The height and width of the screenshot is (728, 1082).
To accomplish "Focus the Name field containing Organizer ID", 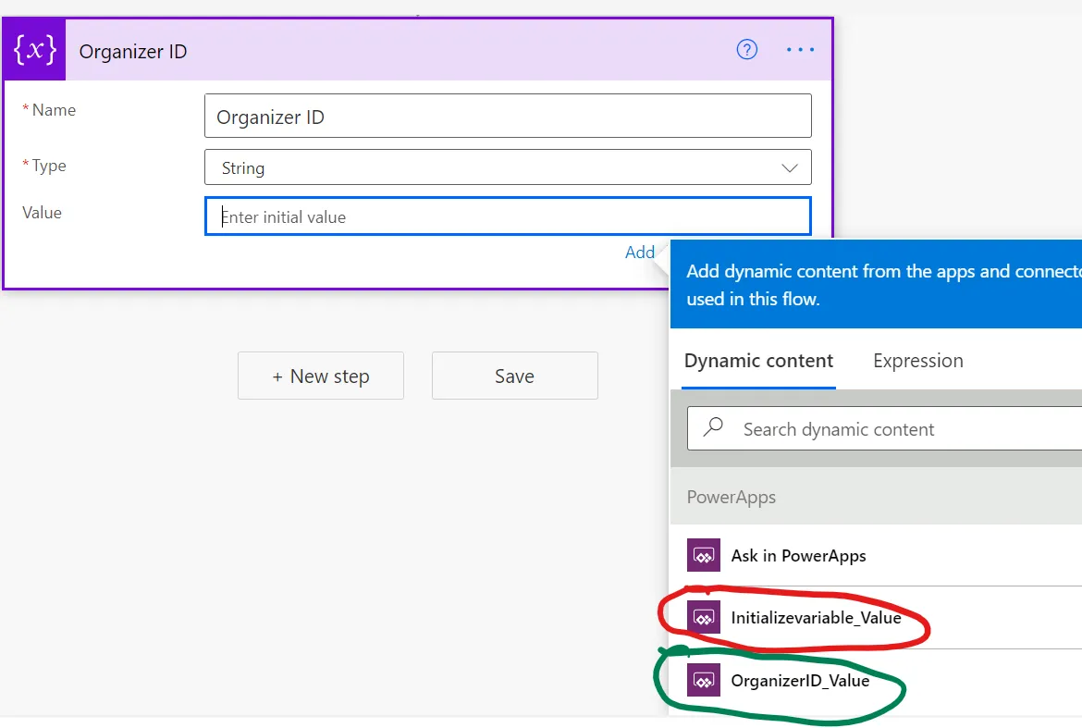I will pyautogui.click(x=507, y=117).
